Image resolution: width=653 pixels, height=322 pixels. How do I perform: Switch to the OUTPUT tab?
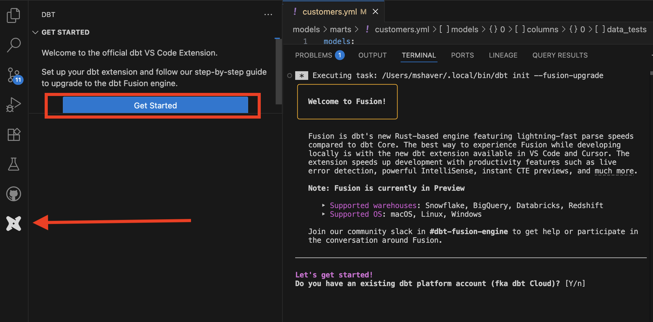point(372,55)
